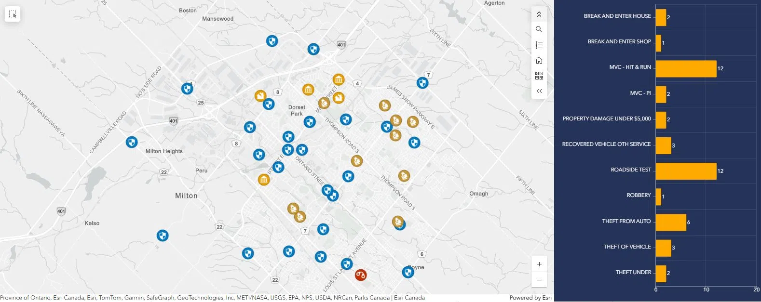The image size is (761, 302).
Task: Select blue shield marker below Mansewood label
Action: [272, 41]
